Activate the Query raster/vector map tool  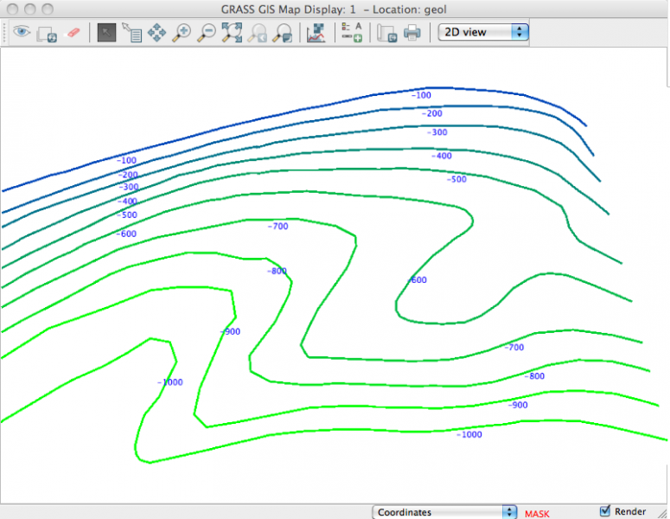click(131, 33)
